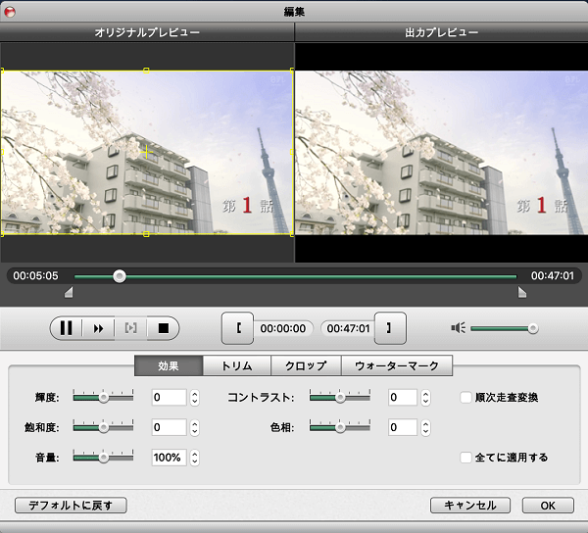Viewport: 588px width, 533px height.
Task: Click the bottom-center crop handle
Action: pyautogui.click(x=146, y=234)
